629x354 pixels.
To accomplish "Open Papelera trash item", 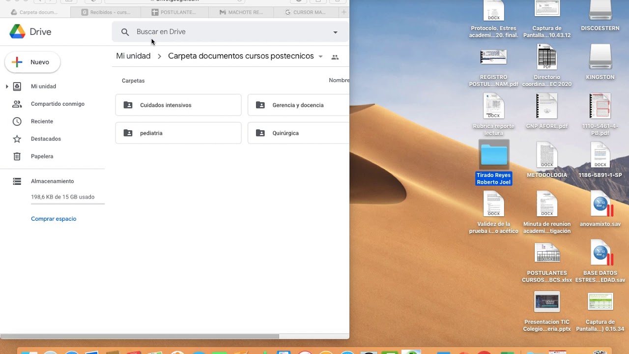I will click(x=42, y=156).
